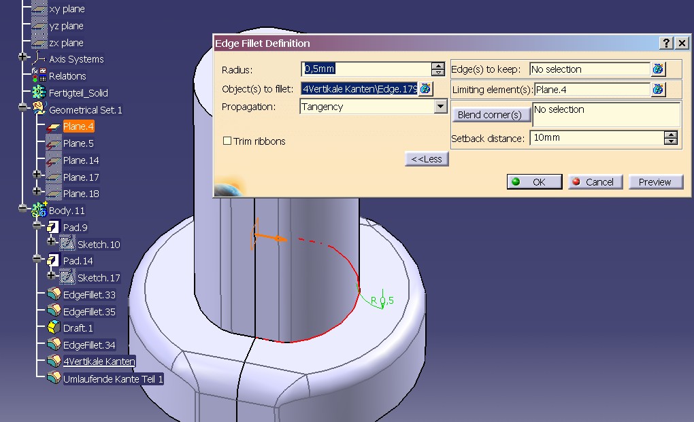Expand the Plane.17 node

pos(37,175)
